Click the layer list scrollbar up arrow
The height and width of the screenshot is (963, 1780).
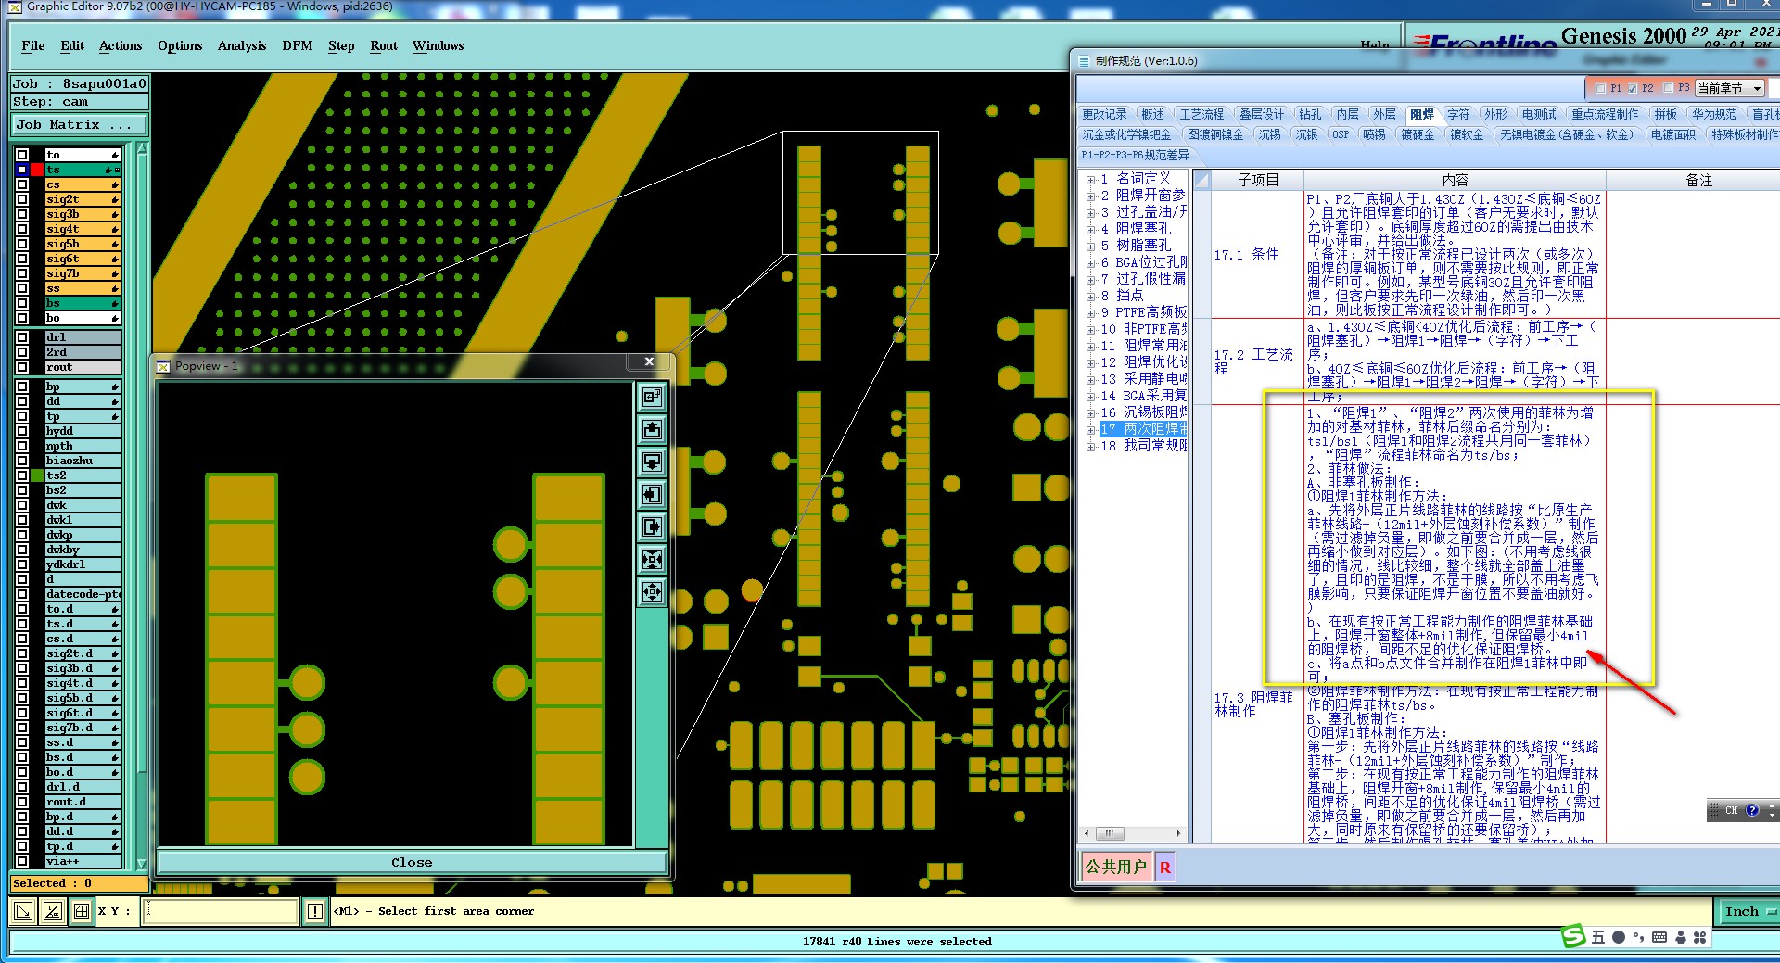click(x=142, y=149)
